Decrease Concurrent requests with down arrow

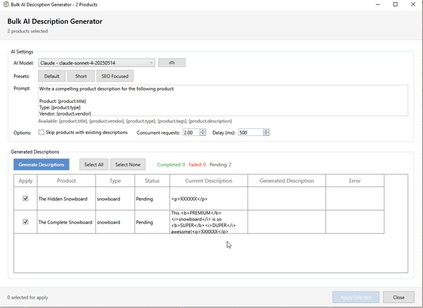pyautogui.click(x=202, y=134)
